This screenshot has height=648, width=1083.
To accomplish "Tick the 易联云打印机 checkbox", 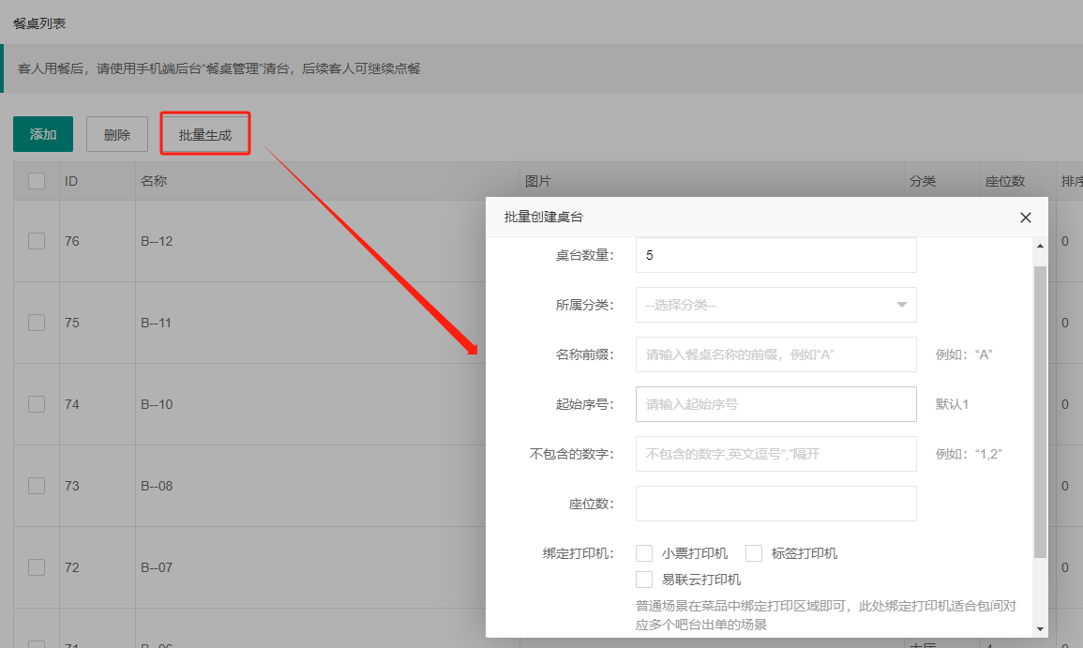I will (x=644, y=580).
